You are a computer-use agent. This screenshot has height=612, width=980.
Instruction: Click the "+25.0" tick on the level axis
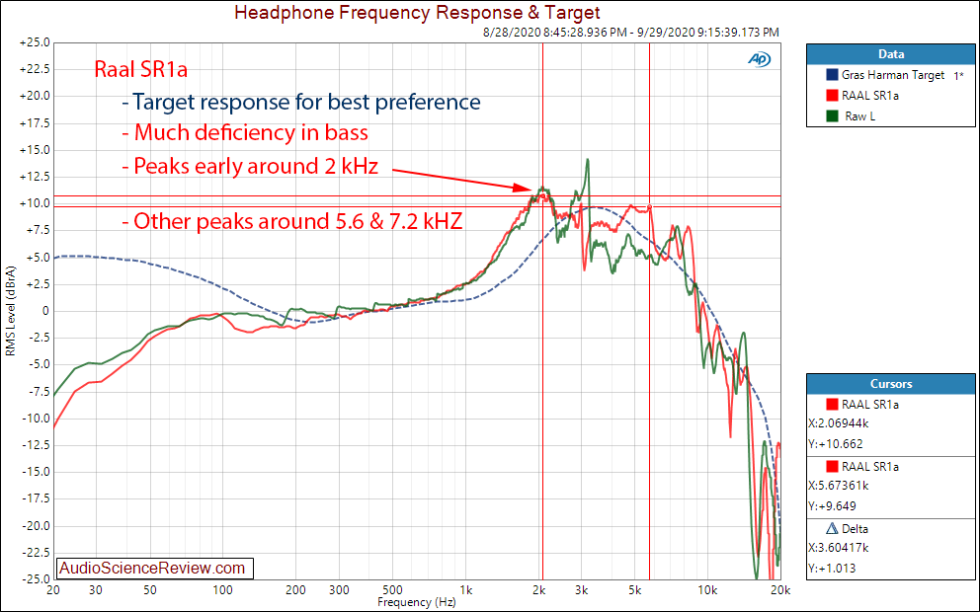[35, 42]
